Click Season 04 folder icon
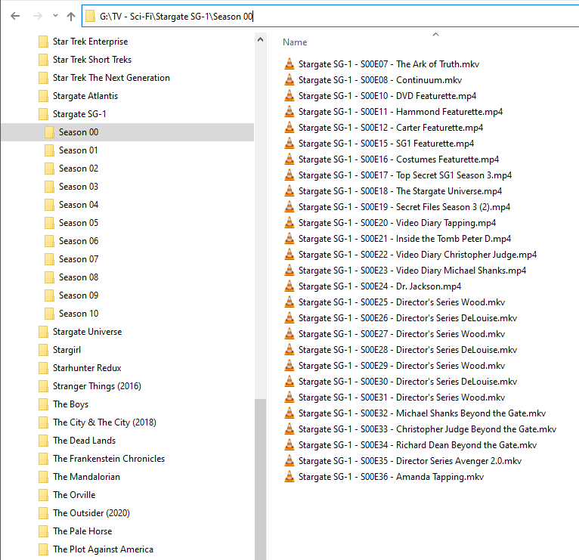Image resolution: width=579 pixels, height=560 pixels. click(x=49, y=205)
